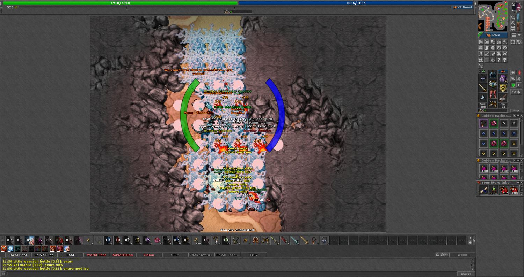
Task: Click the action bar next-page arrow
Action: (x=470, y=238)
